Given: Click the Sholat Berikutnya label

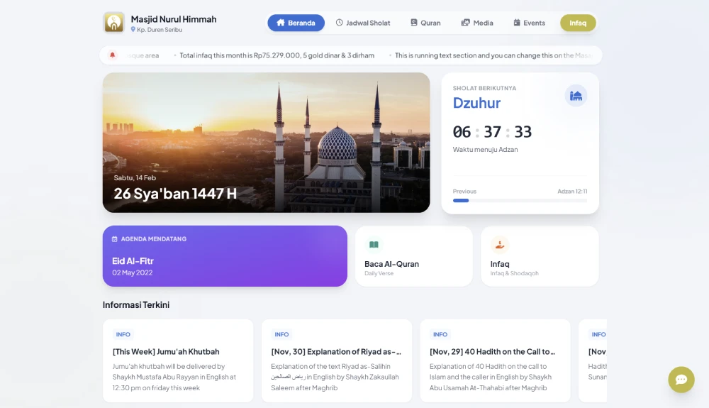Looking at the screenshot, I should [x=484, y=88].
